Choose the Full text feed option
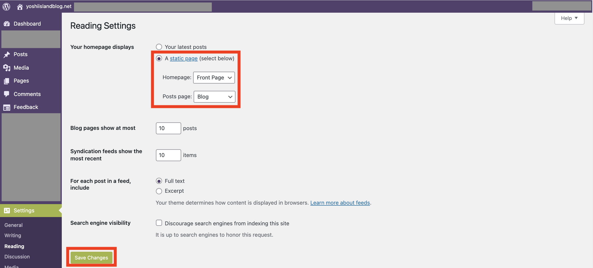The height and width of the screenshot is (268, 593). [159, 181]
